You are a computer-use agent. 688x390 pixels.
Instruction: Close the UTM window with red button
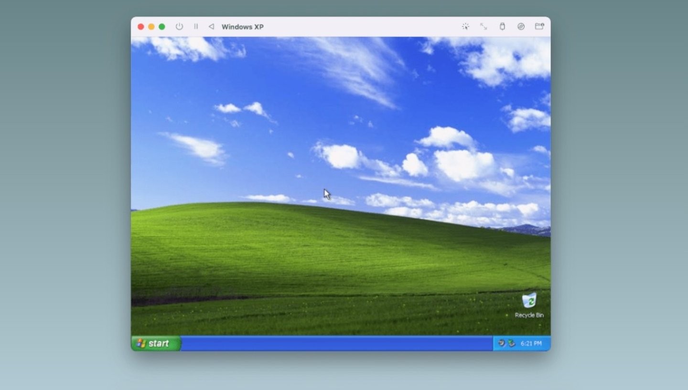point(141,27)
